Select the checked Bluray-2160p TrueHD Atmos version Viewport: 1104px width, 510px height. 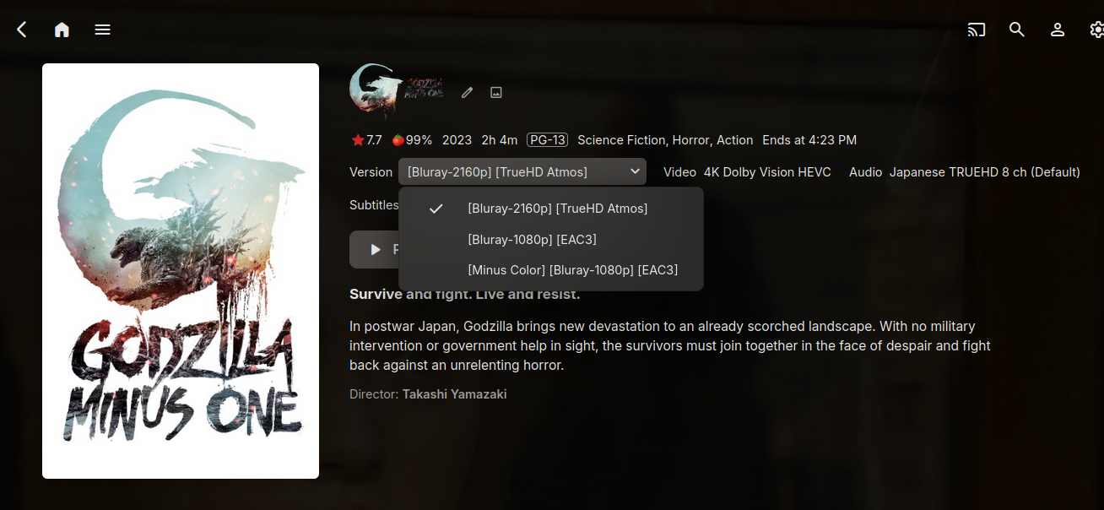coord(551,208)
